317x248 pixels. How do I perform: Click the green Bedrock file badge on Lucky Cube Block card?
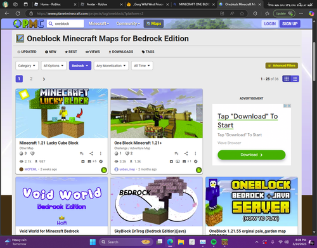(104, 170)
